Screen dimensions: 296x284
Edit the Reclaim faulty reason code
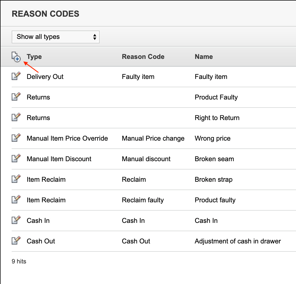click(x=16, y=199)
